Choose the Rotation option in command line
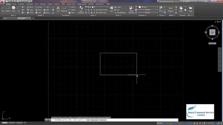This screenshot has width=223, height=125. [x=102, y=120]
